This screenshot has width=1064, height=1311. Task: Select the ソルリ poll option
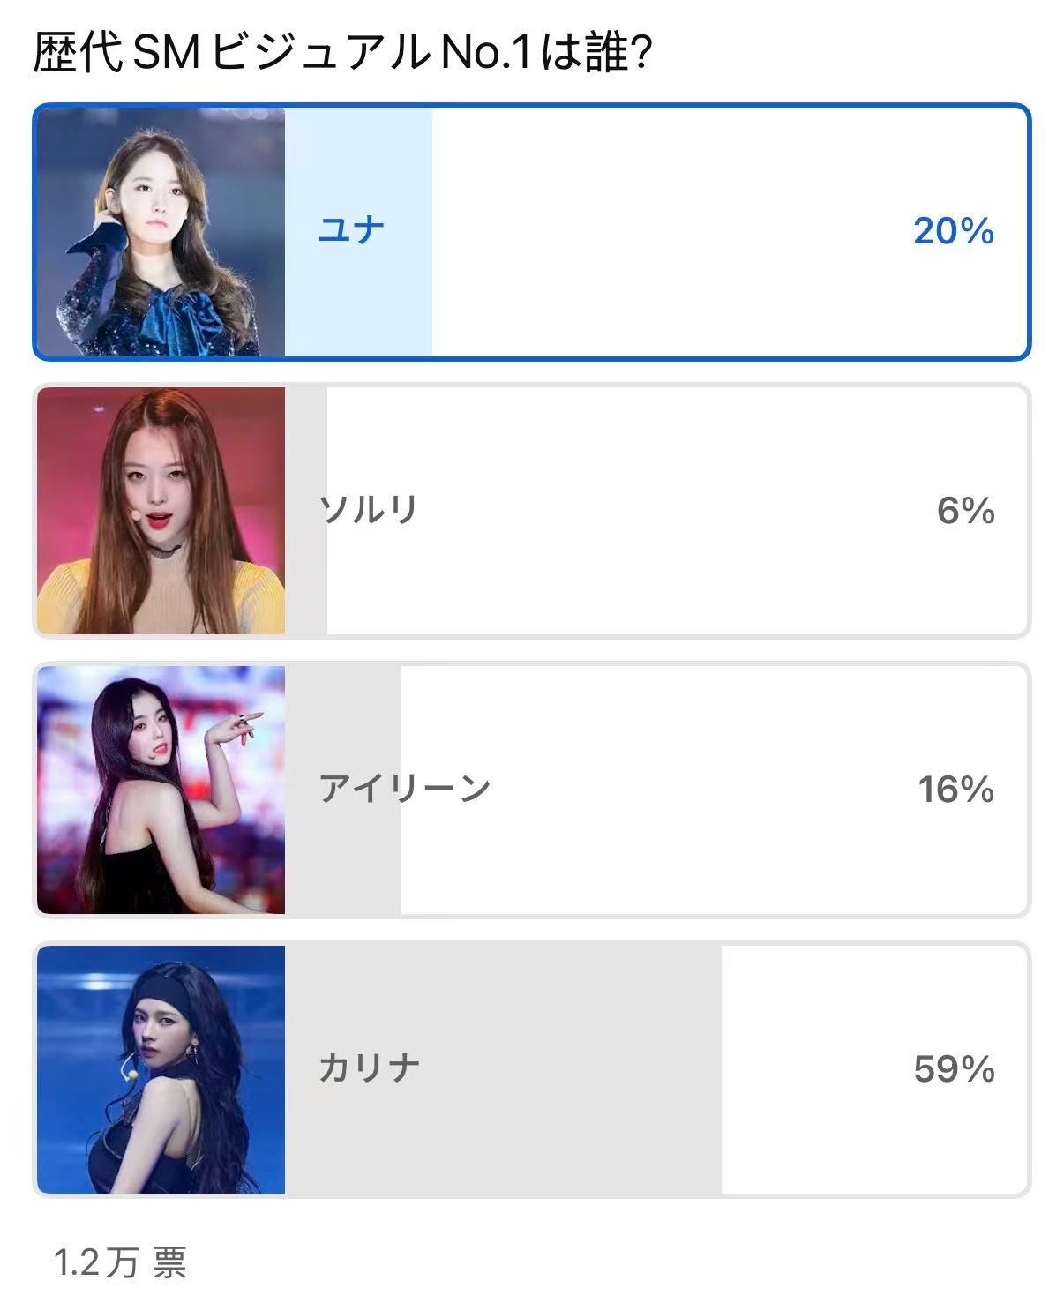[532, 511]
